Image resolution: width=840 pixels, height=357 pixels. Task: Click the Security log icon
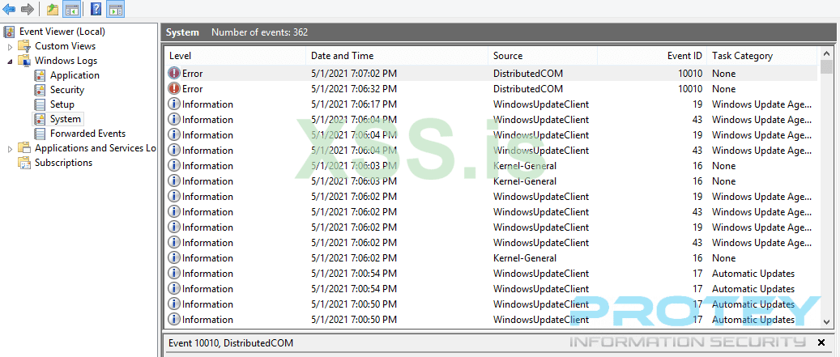[40, 90]
